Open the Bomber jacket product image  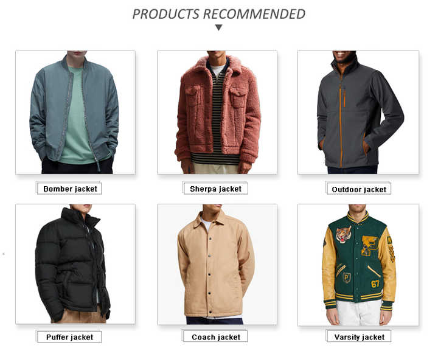coord(75,113)
